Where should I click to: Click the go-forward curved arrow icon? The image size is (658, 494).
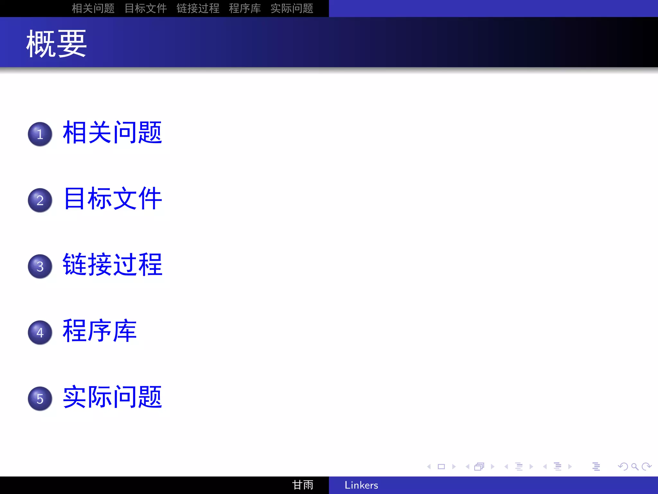pyautogui.click(x=646, y=467)
